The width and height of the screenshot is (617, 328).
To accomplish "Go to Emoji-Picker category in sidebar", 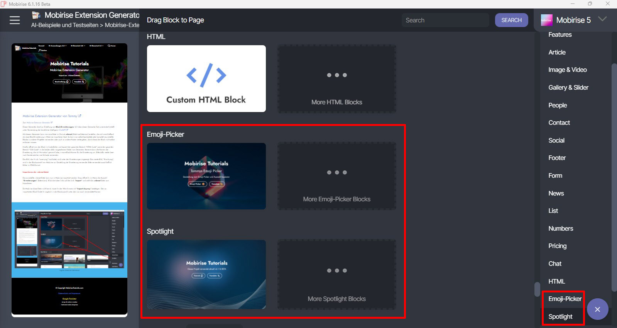I will coord(565,299).
